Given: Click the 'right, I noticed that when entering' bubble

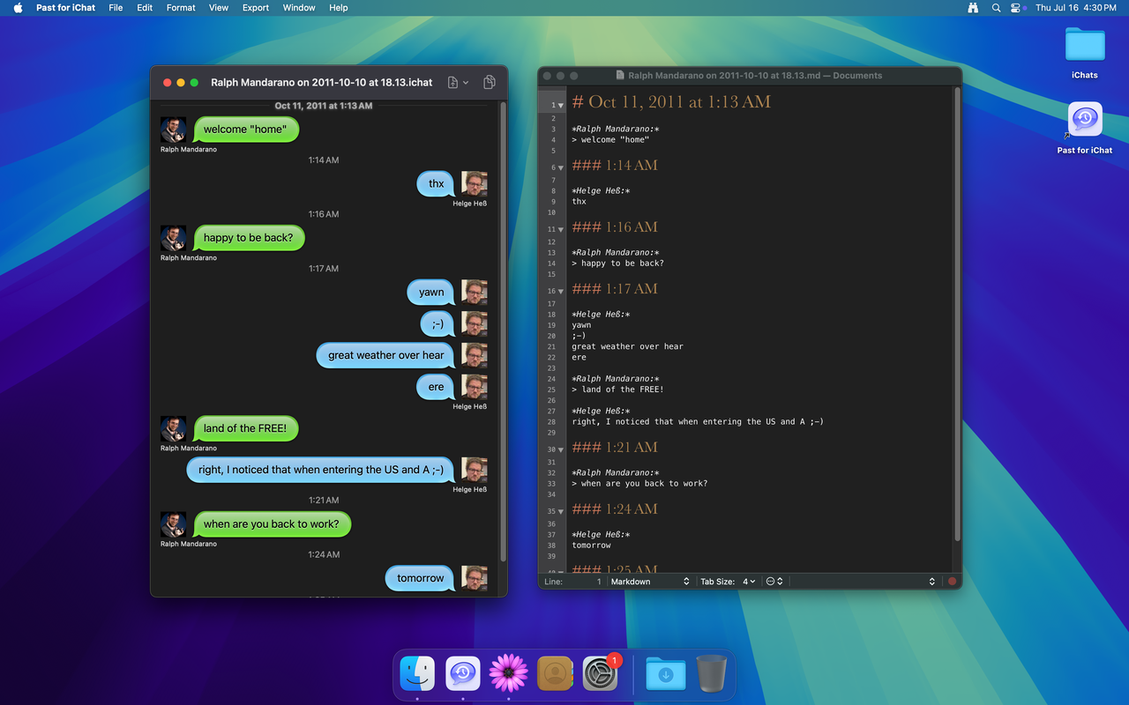Looking at the screenshot, I should point(321,470).
